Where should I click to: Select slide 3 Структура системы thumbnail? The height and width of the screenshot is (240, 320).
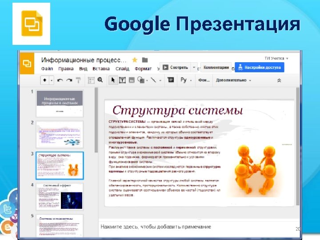tap(60, 165)
